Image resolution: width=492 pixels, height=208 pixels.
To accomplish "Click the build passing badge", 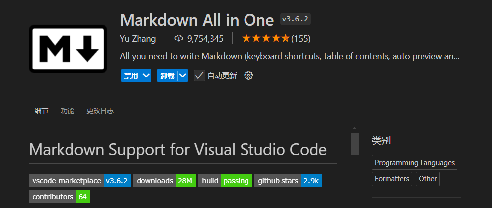I will (225, 181).
